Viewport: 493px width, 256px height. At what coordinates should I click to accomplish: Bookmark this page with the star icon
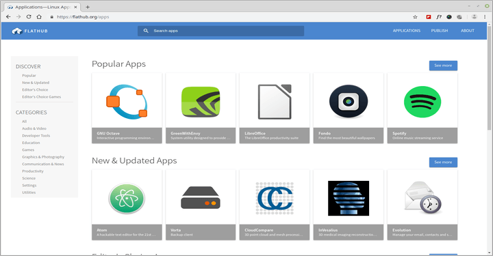tap(415, 17)
